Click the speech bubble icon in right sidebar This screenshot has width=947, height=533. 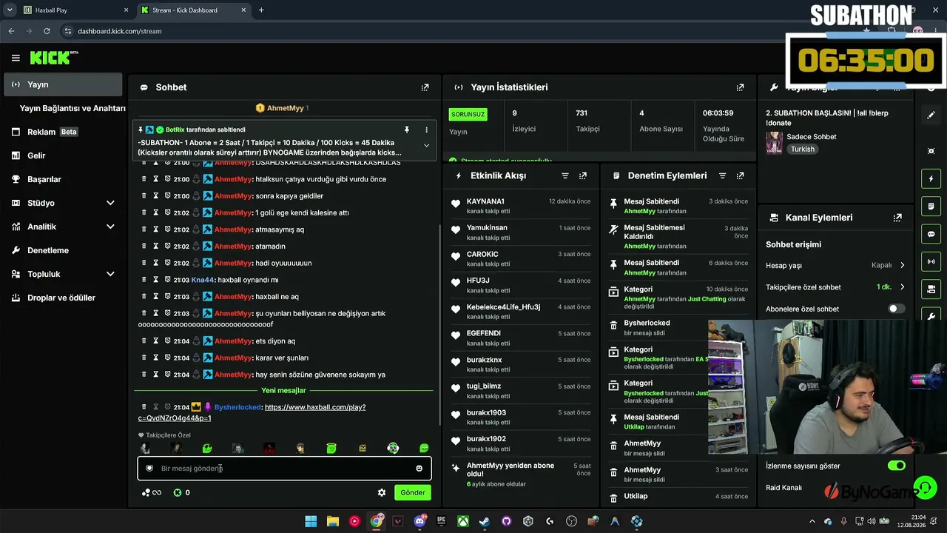pyautogui.click(x=931, y=234)
